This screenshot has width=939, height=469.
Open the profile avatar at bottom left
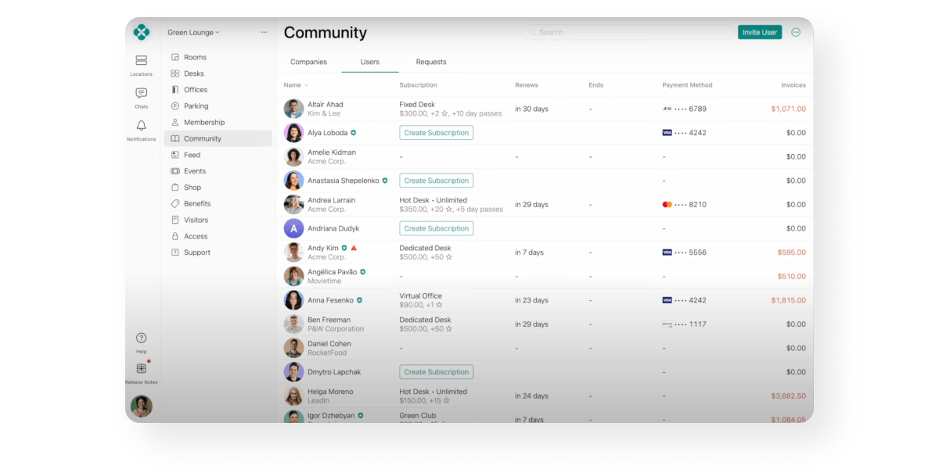tap(141, 406)
